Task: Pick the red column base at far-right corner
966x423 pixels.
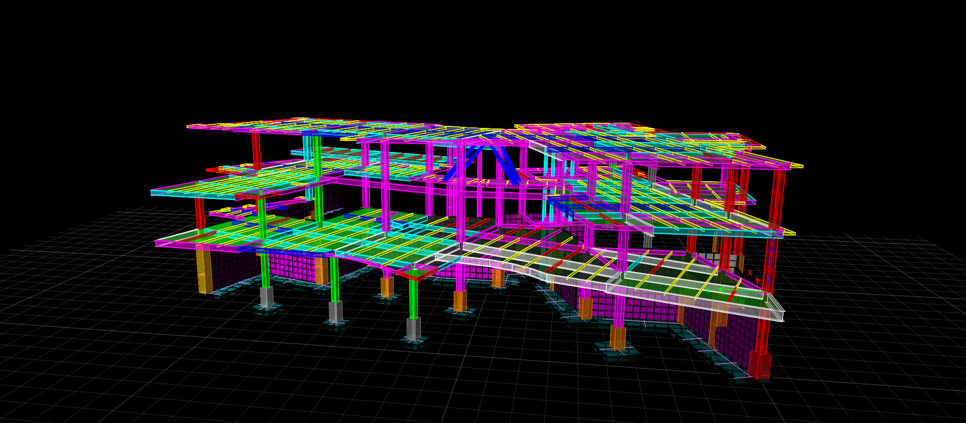Action: (759, 365)
